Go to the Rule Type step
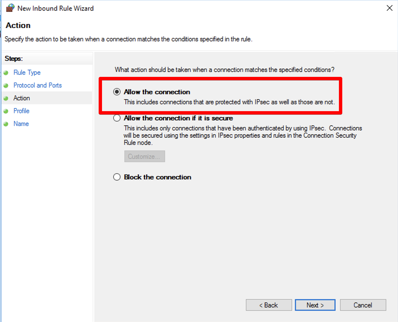This screenshot has height=322, width=398. (27, 73)
